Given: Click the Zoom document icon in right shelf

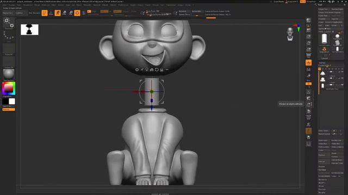Looking at the screenshot, I should tap(308, 36).
